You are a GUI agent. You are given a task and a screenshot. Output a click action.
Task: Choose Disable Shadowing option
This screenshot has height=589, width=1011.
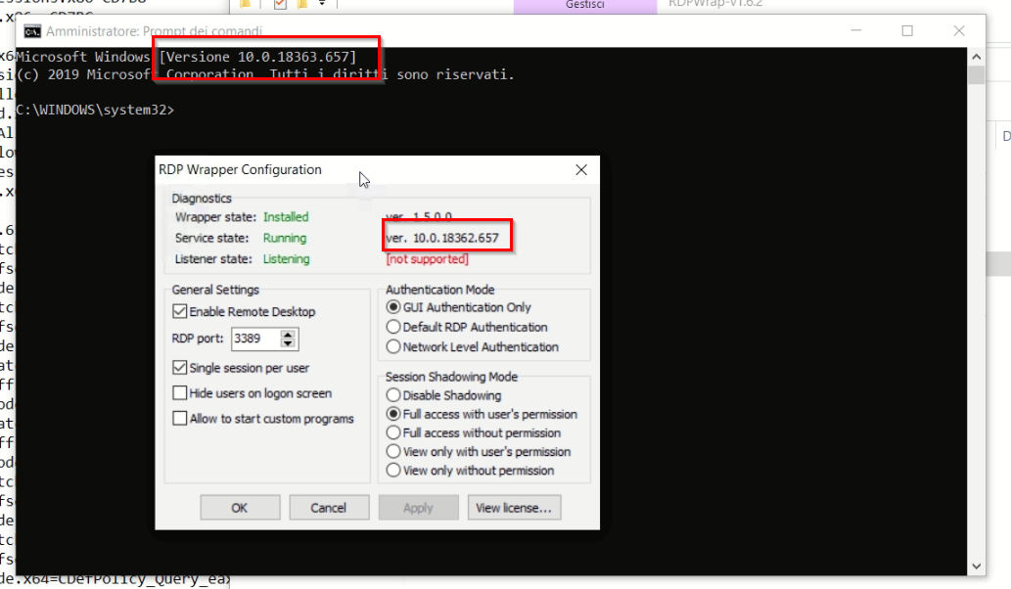[x=392, y=394]
